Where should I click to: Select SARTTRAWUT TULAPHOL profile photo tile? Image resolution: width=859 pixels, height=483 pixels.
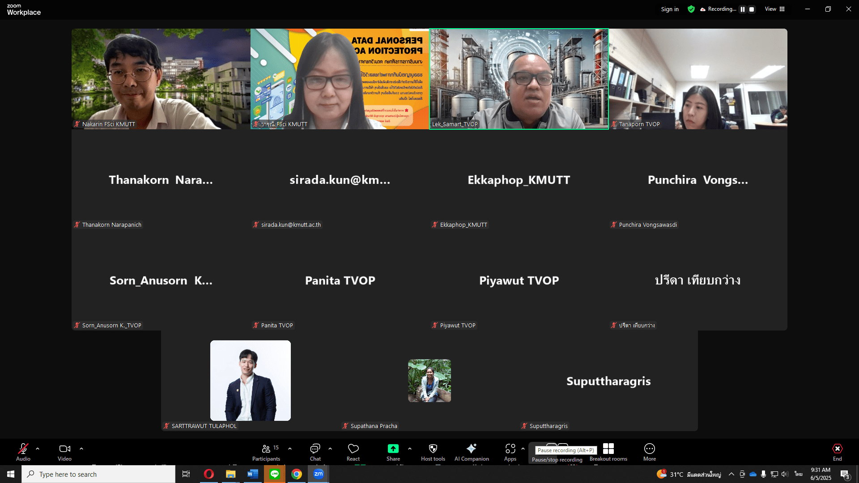(251, 381)
